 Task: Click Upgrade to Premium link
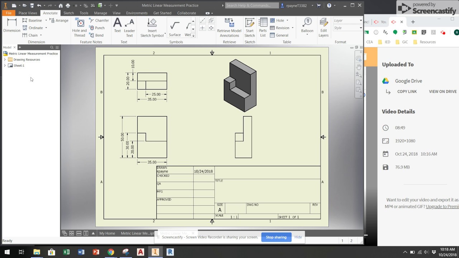442,206
